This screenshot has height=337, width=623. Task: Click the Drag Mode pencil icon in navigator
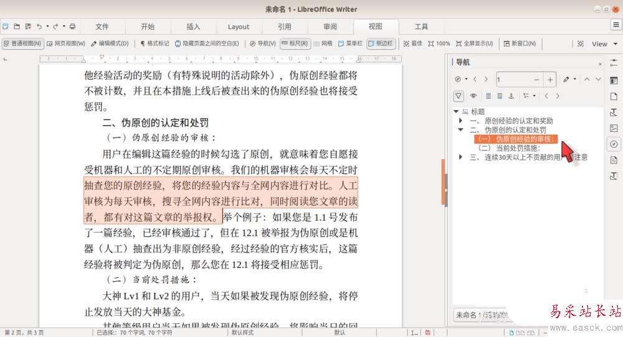(566, 80)
